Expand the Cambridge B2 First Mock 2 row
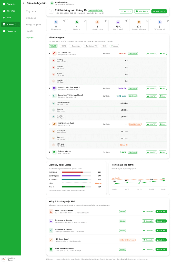This screenshot has width=172, height=263. 50,88
